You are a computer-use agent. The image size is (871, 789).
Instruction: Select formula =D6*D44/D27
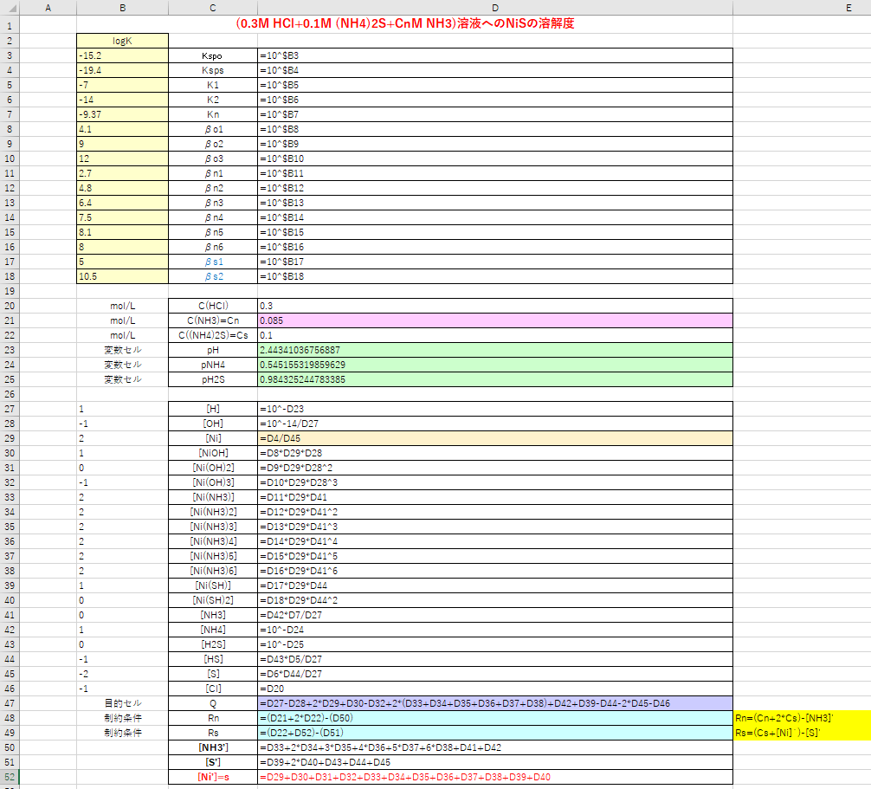pos(495,674)
